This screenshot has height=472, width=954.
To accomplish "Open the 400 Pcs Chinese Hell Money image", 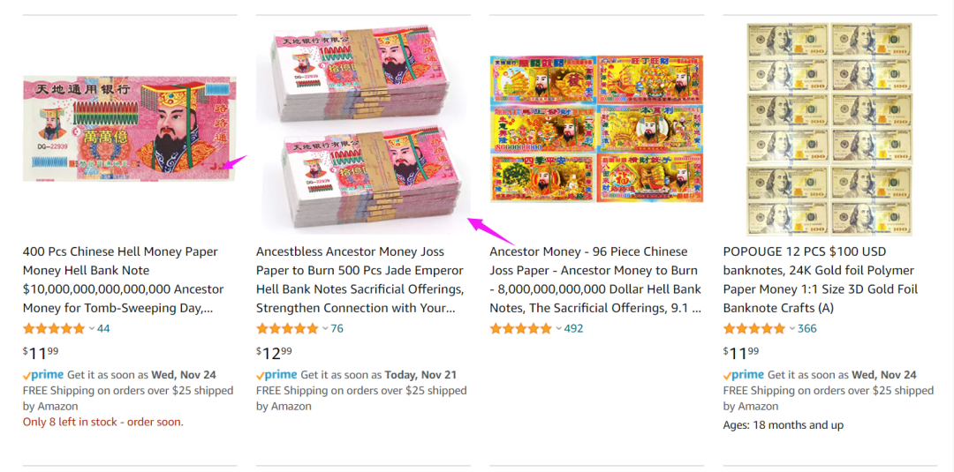I will 130,128.
